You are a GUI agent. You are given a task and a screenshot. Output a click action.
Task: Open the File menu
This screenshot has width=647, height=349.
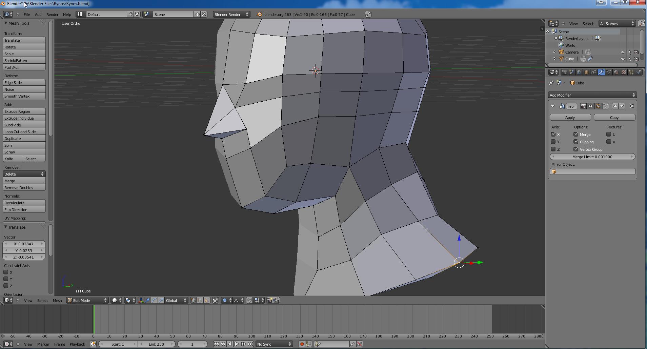click(x=26, y=15)
